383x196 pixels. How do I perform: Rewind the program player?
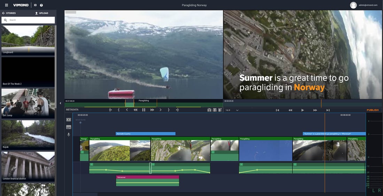[x=290, y=110]
